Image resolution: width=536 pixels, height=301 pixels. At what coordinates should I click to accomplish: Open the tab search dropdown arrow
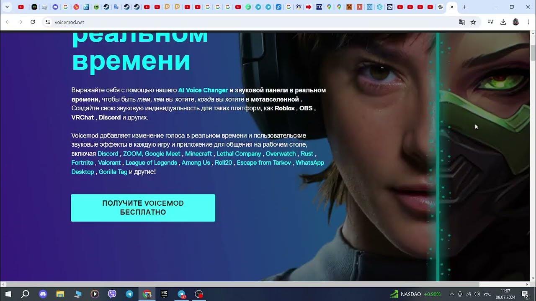pos(7,7)
